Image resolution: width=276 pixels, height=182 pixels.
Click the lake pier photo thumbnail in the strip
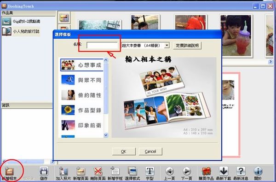[100, 25]
